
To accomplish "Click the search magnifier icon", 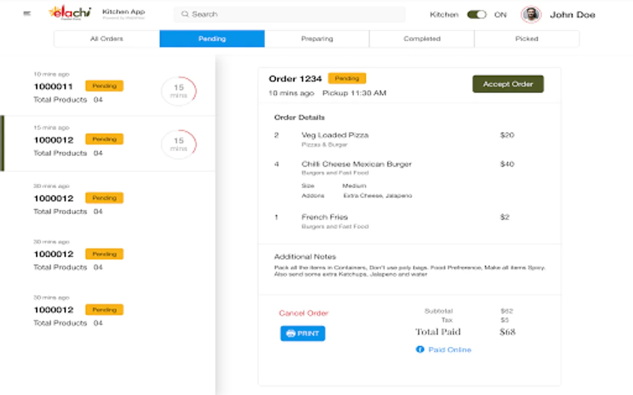I will [x=185, y=14].
